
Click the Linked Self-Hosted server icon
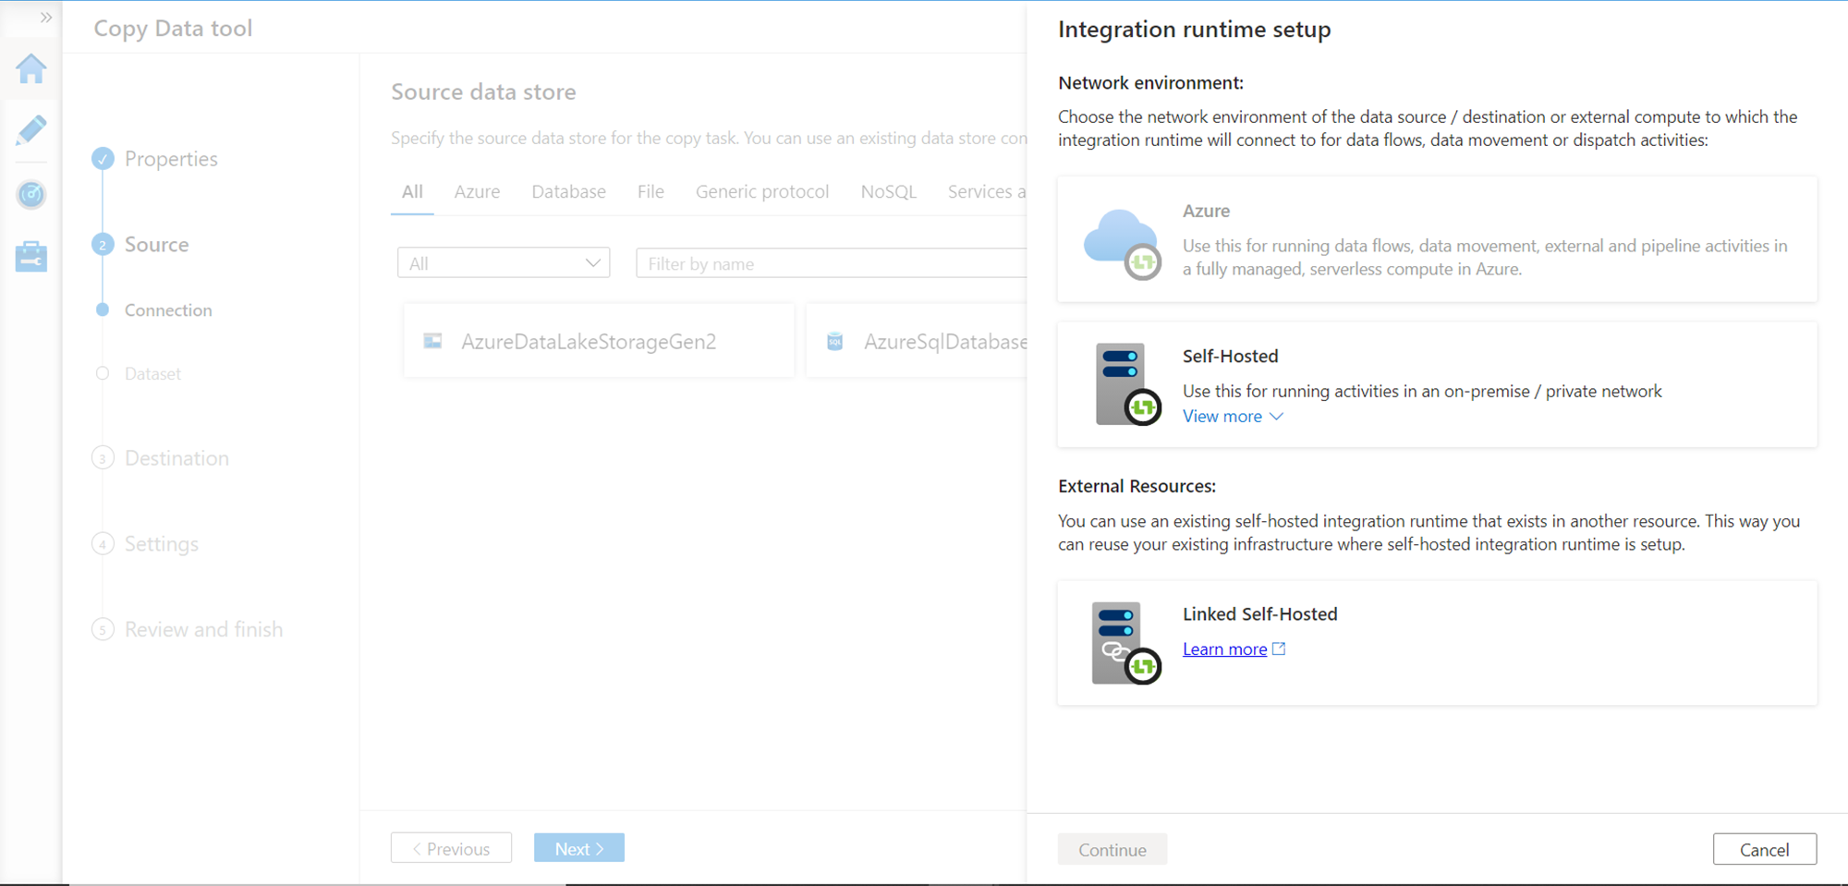point(1125,643)
